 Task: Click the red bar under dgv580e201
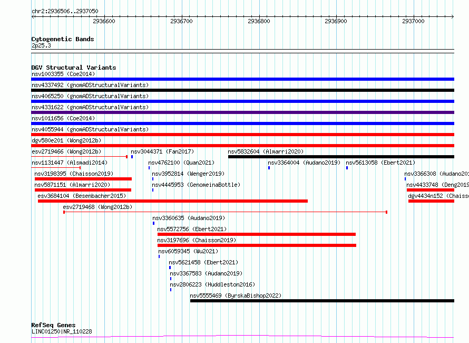coord(242,146)
